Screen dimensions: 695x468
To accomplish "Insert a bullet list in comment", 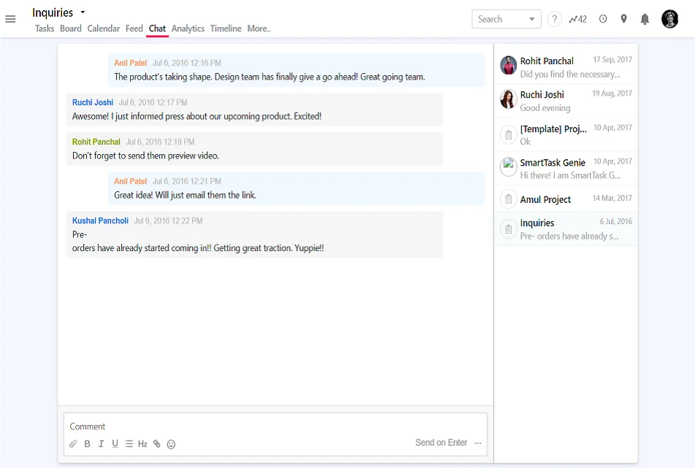I will click(x=128, y=444).
